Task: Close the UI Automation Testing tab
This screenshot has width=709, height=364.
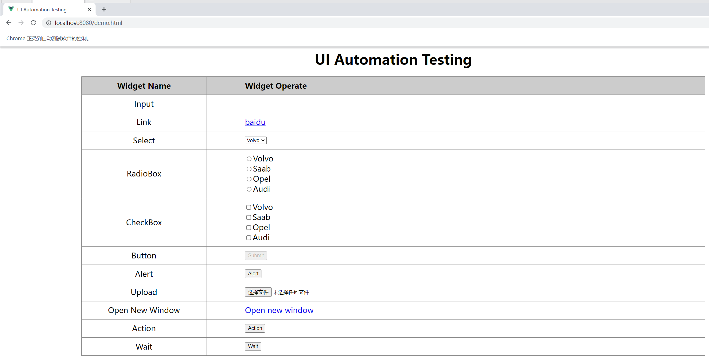Action: pyautogui.click(x=89, y=10)
